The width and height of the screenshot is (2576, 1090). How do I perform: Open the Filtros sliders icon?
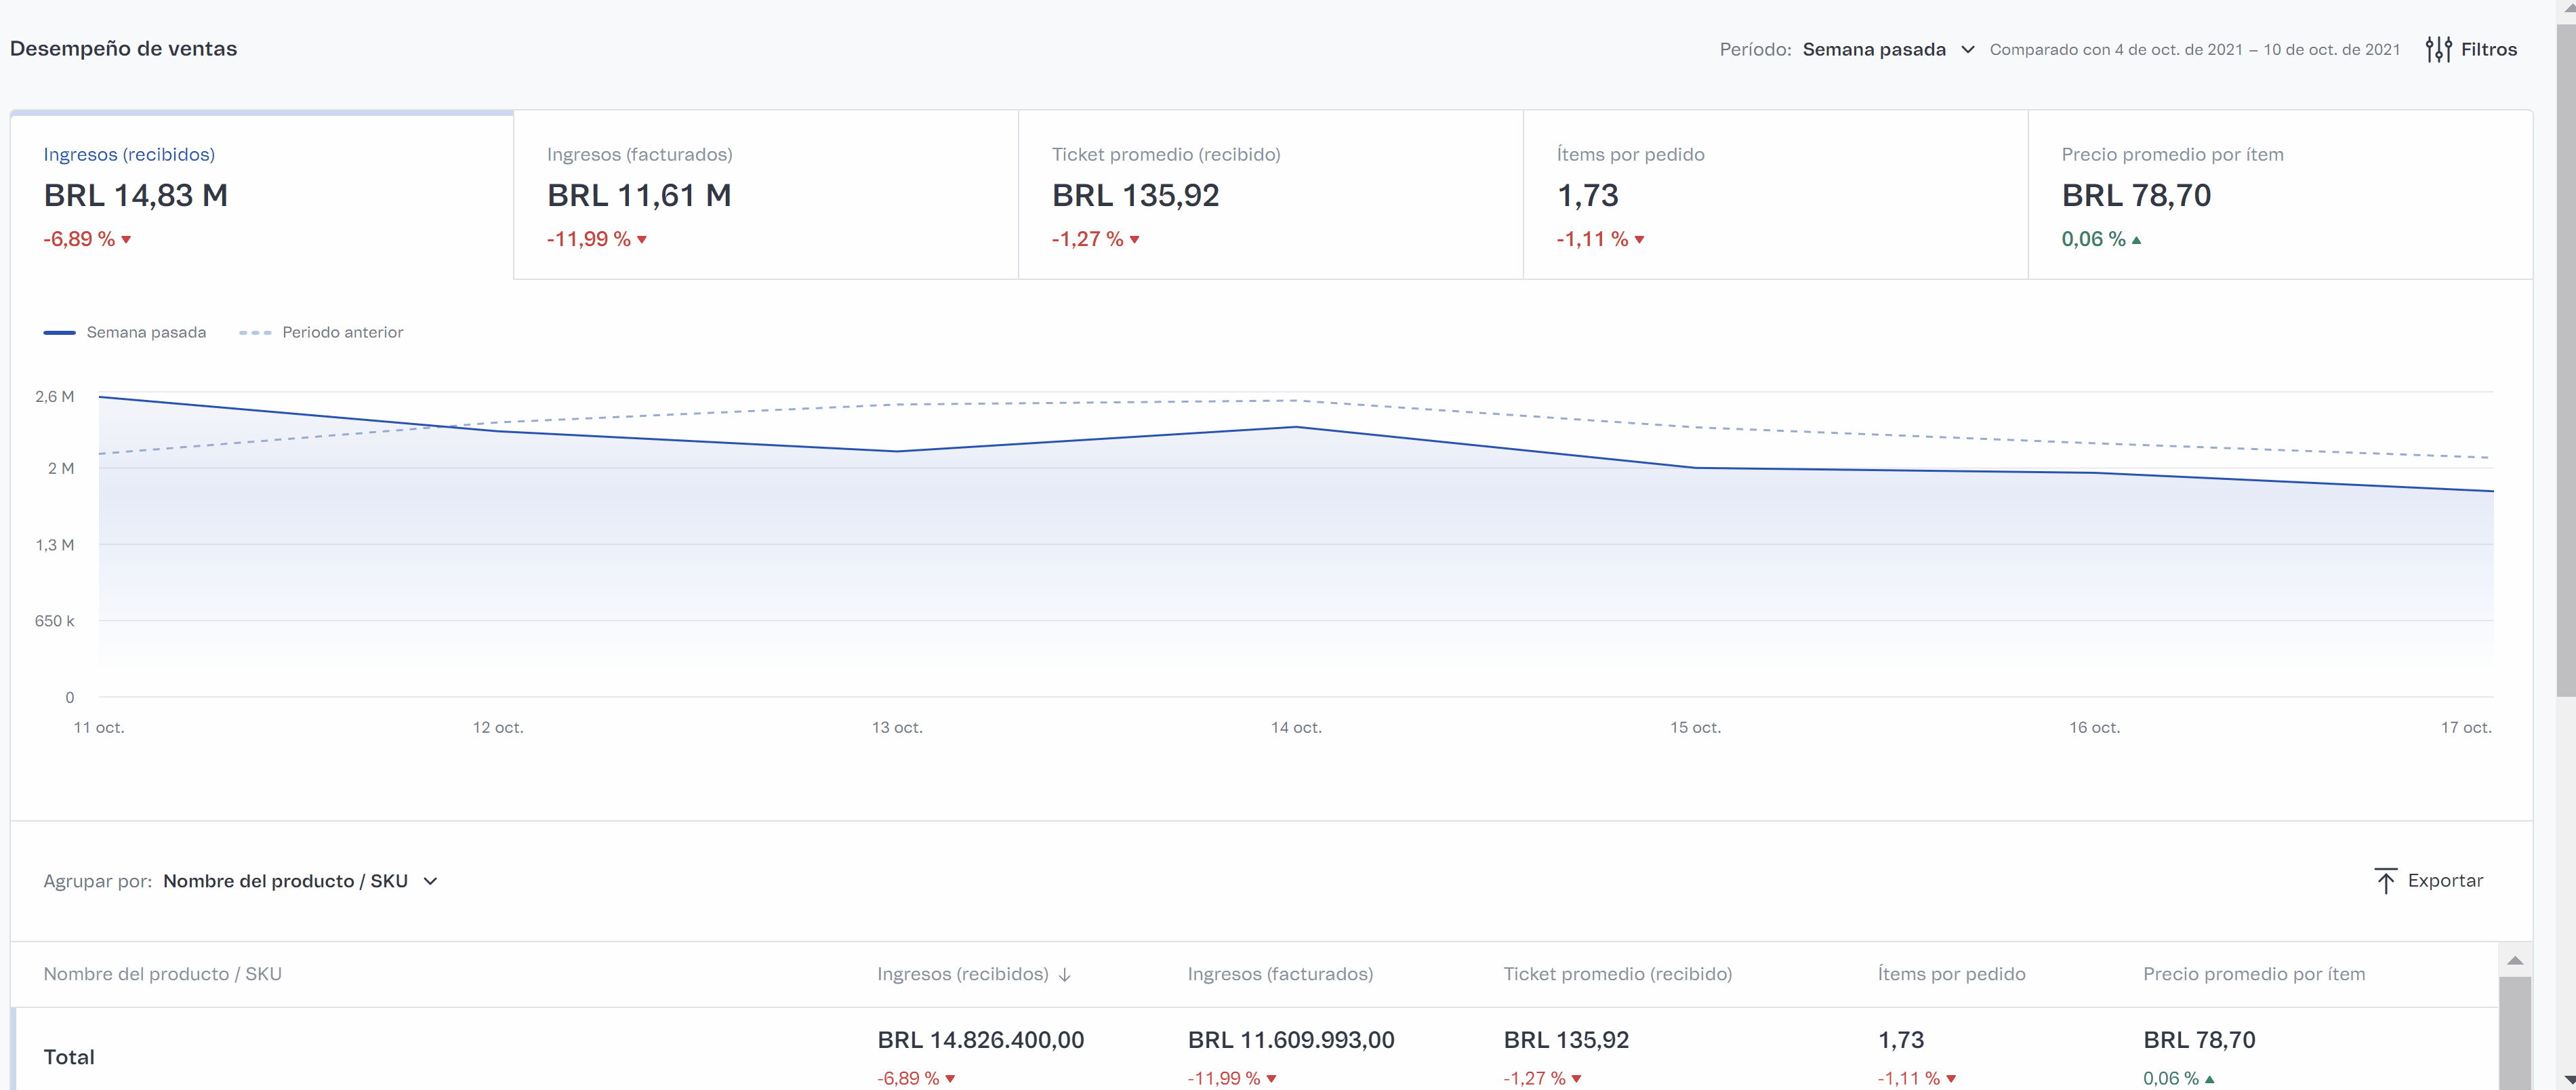(x=2438, y=49)
